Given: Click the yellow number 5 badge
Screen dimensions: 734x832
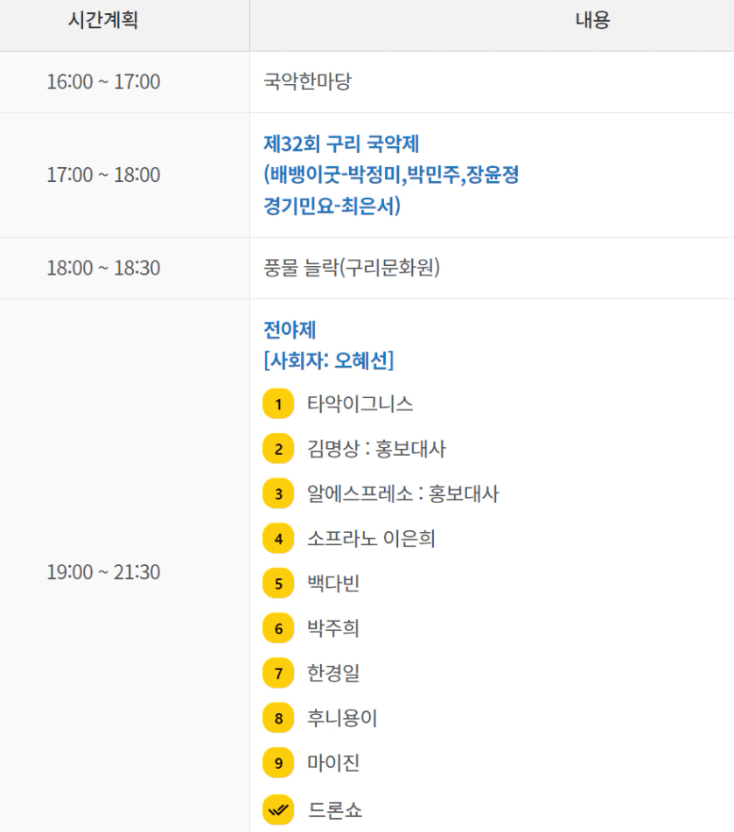Looking at the screenshot, I should [x=278, y=584].
